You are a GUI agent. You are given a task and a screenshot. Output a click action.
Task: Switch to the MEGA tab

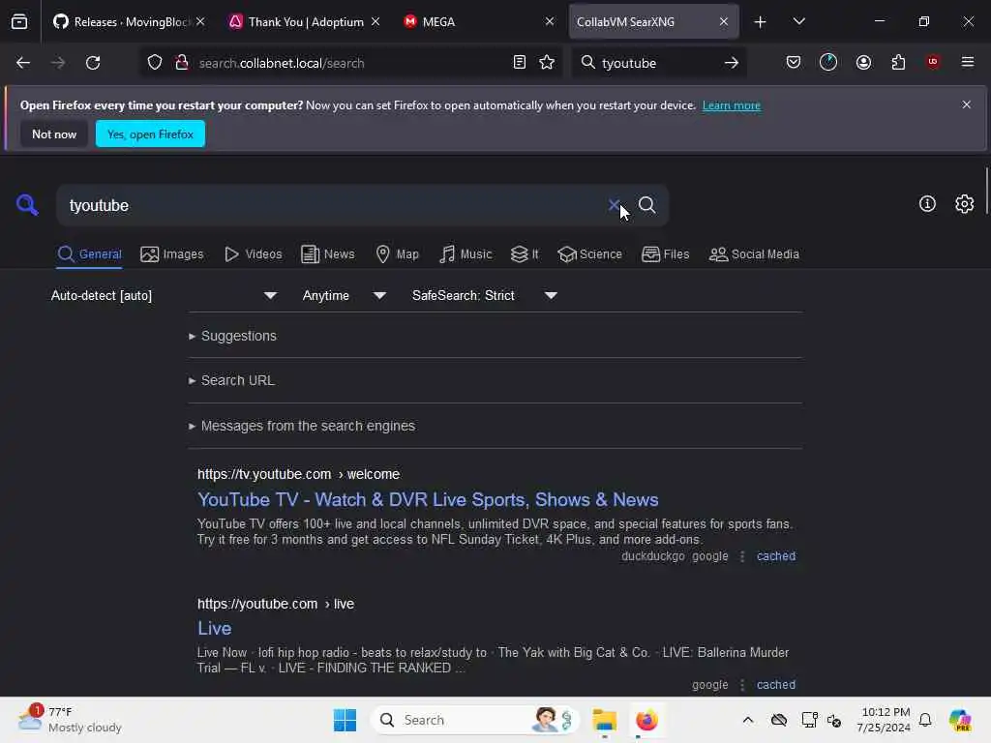coord(479,22)
